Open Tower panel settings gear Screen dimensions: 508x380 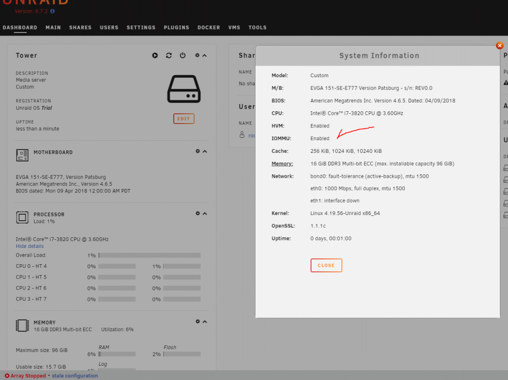click(197, 55)
